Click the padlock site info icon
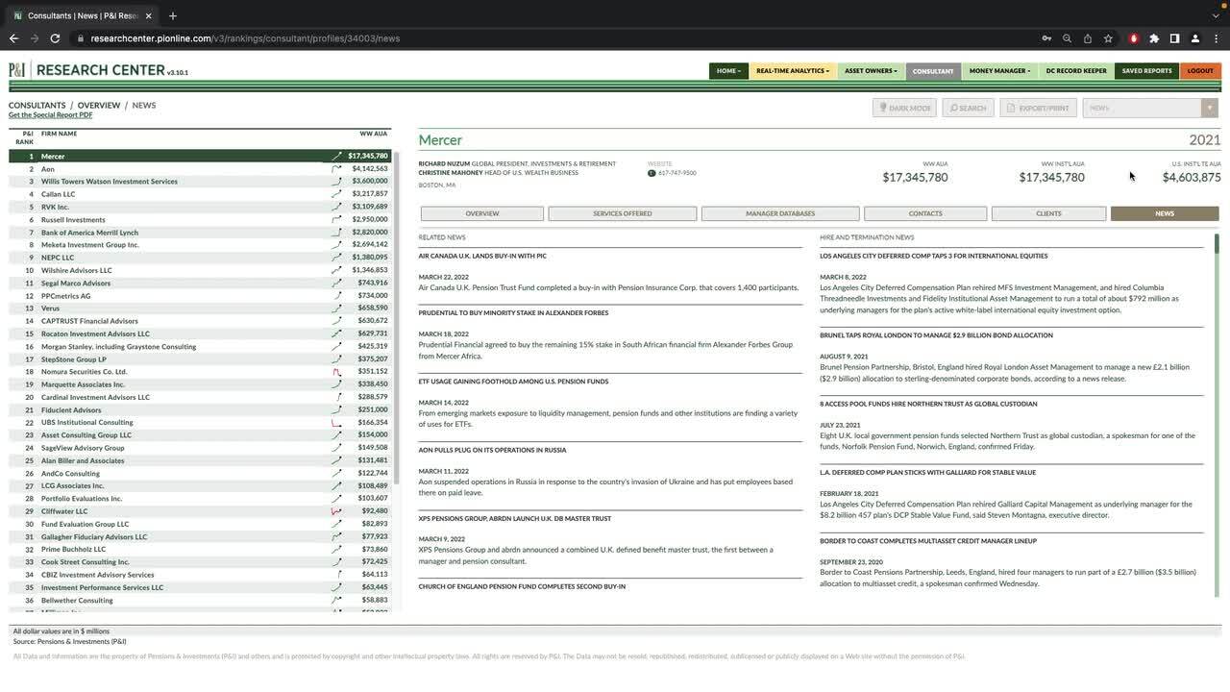 click(x=82, y=38)
